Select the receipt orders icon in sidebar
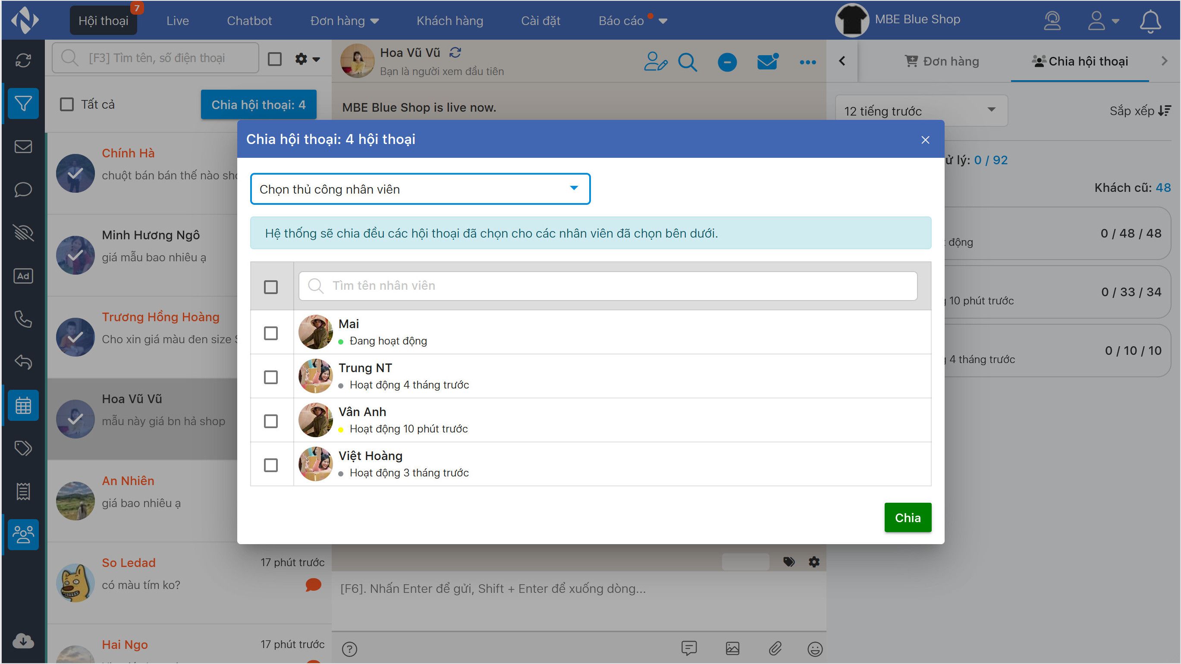Viewport: 1181px width, 664px height. [23, 491]
